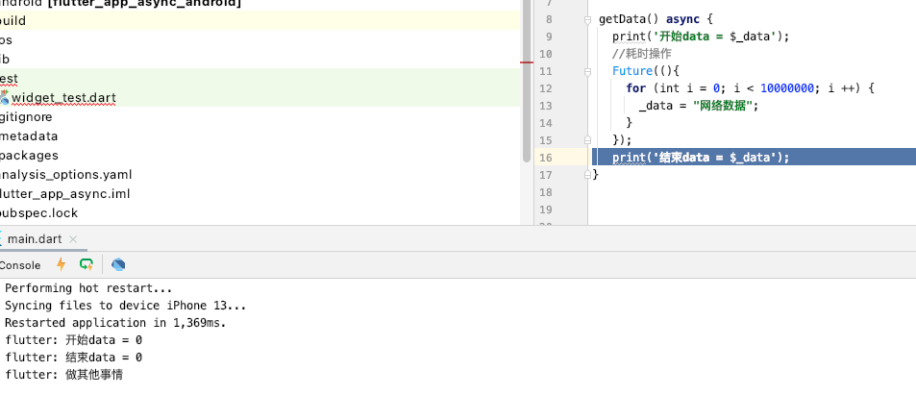Click gutter line number 9
The height and width of the screenshot is (395, 916).
point(549,37)
